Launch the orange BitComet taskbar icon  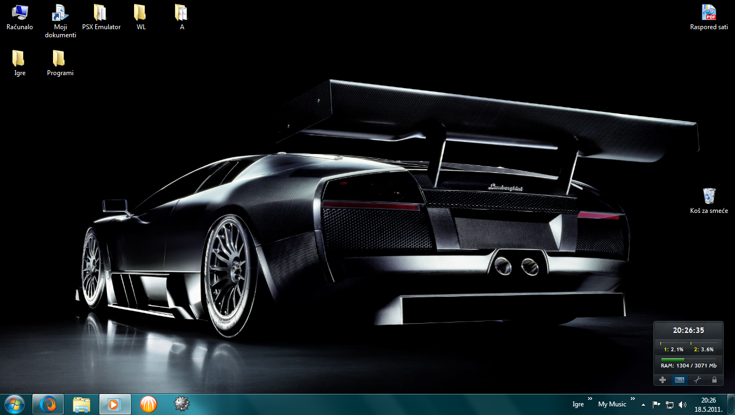(149, 404)
